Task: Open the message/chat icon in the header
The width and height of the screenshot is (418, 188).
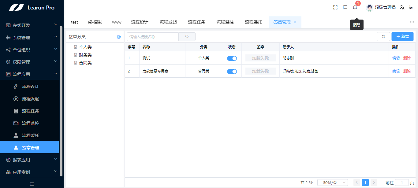Action: (x=345, y=7)
